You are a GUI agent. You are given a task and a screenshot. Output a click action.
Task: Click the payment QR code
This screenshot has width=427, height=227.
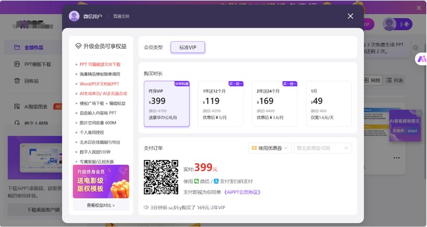coord(161,177)
